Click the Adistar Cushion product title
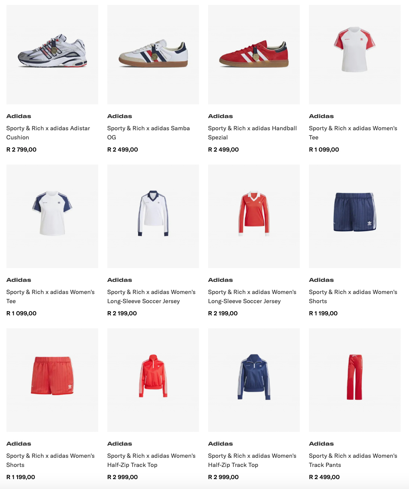This screenshot has height=489, width=409. point(48,133)
